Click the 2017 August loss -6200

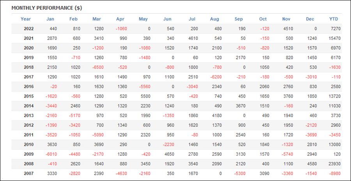(216, 77)
